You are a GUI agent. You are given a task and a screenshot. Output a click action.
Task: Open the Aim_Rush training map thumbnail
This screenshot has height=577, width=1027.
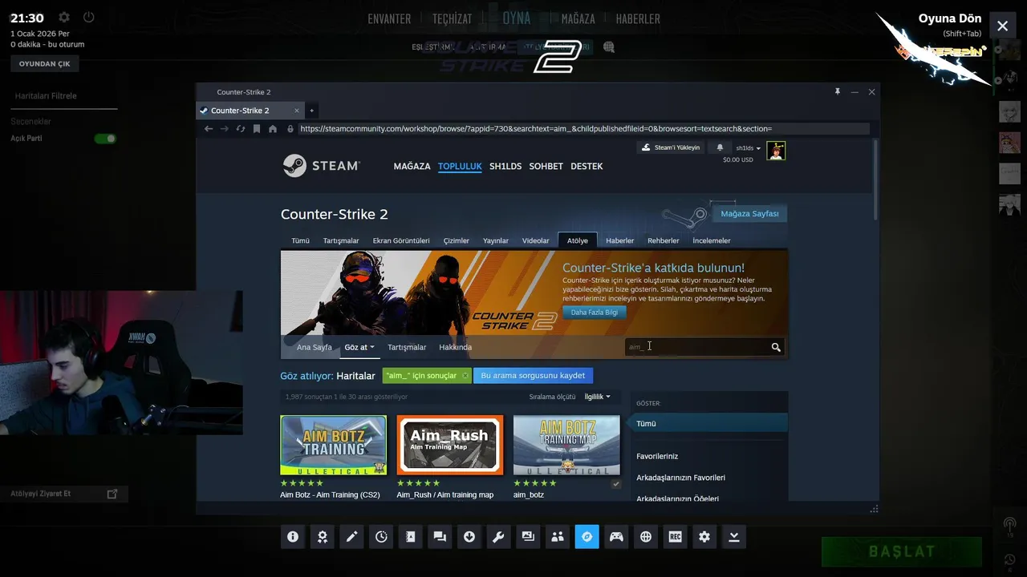[450, 445]
